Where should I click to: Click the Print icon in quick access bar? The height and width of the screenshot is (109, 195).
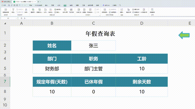coord(14,5)
